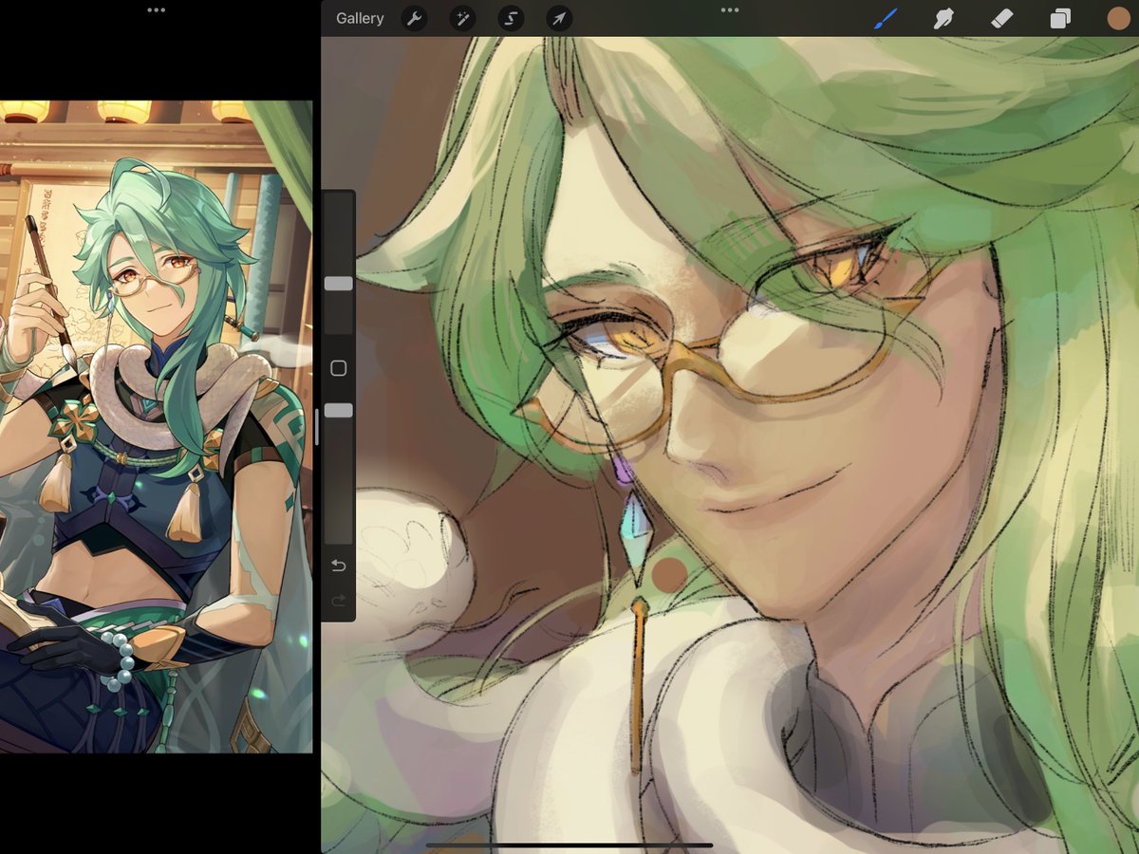The height and width of the screenshot is (854, 1139).
Task: Select the Smudge tool
Action: [x=943, y=18]
